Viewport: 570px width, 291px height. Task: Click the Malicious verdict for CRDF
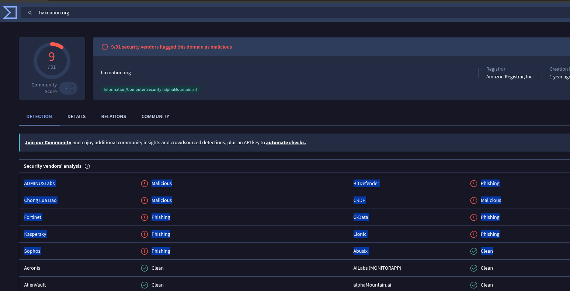[x=491, y=200]
